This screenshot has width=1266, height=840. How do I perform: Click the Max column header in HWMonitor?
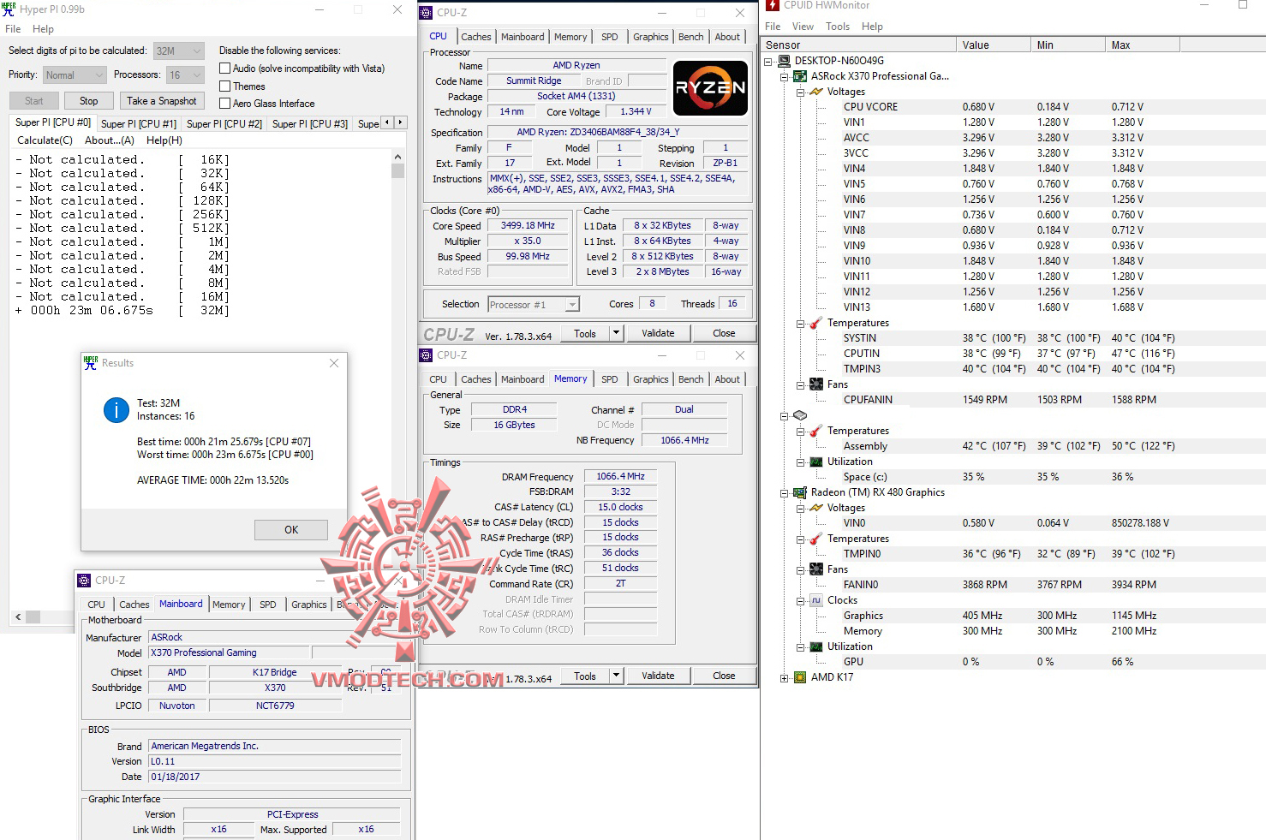coord(1144,45)
